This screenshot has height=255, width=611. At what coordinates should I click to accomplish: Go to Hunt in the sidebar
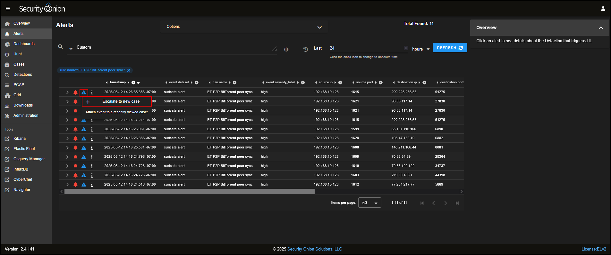(x=18, y=54)
